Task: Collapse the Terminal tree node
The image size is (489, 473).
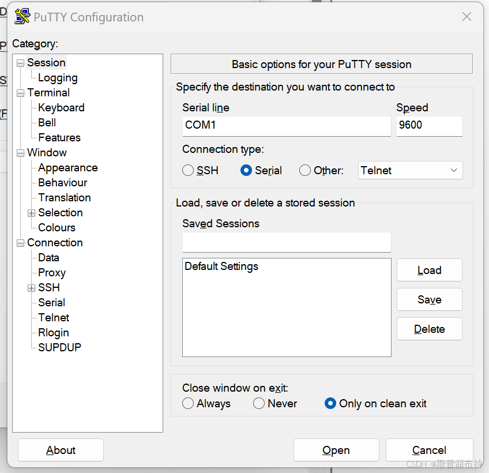Action: tap(20, 93)
